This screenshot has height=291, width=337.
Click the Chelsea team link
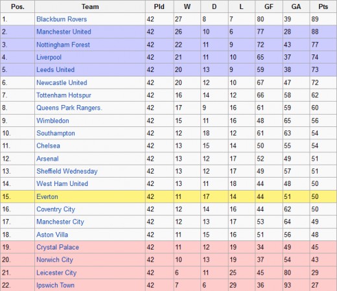coord(48,146)
